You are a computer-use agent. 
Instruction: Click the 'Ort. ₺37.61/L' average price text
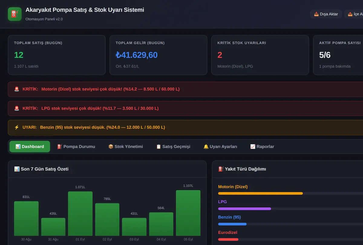[x=127, y=66]
